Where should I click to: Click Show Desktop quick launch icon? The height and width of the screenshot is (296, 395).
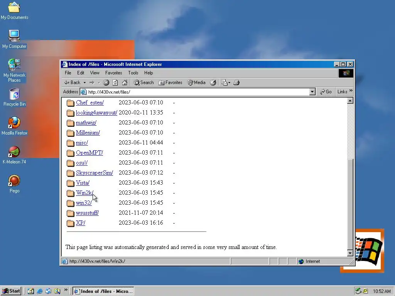(x=31, y=291)
